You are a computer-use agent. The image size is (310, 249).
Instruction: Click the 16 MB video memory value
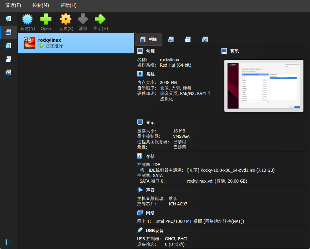coord(179,131)
